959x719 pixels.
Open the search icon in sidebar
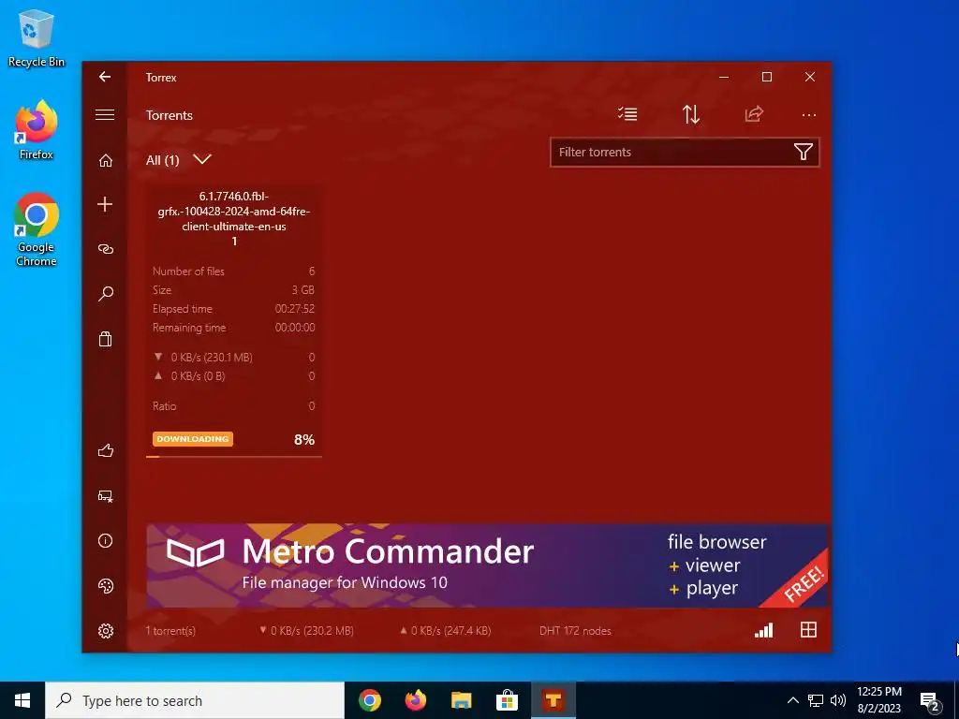pos(105,293)
